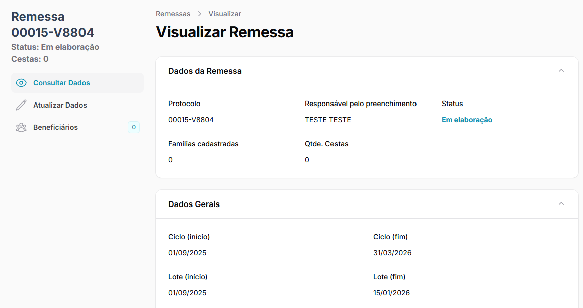The height and width of the screenshot is (308, 583).
Task: Collapse the Dados Gerais panel chevron
Action: click(561, 204)
